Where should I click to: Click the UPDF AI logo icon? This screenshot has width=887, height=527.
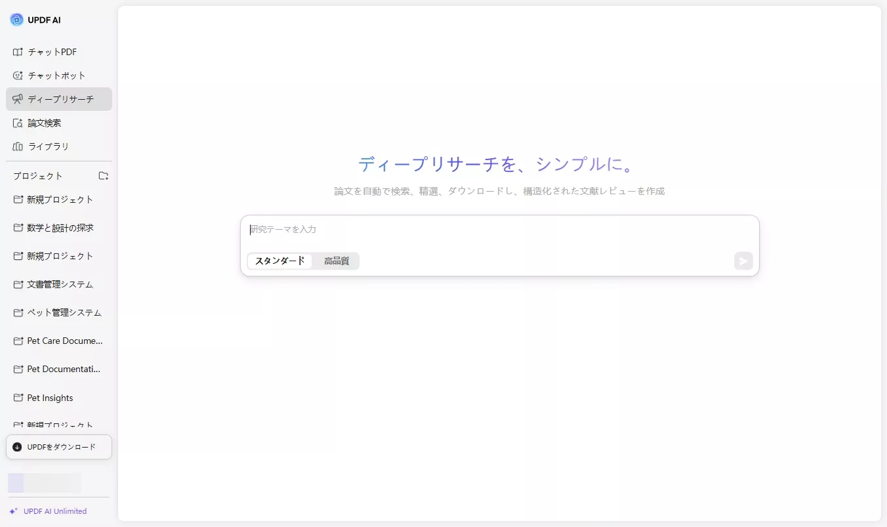click(x=17, y=20)
